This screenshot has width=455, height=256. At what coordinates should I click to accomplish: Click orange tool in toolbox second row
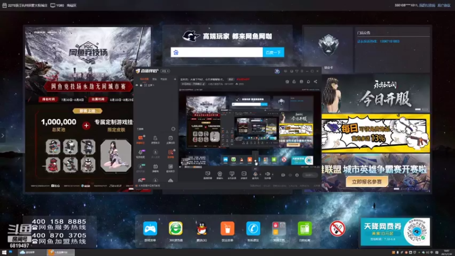170,153
